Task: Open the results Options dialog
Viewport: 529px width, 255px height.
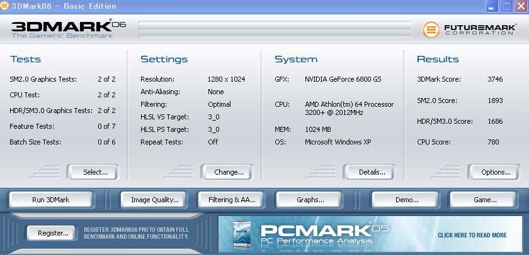Action: 493,172
